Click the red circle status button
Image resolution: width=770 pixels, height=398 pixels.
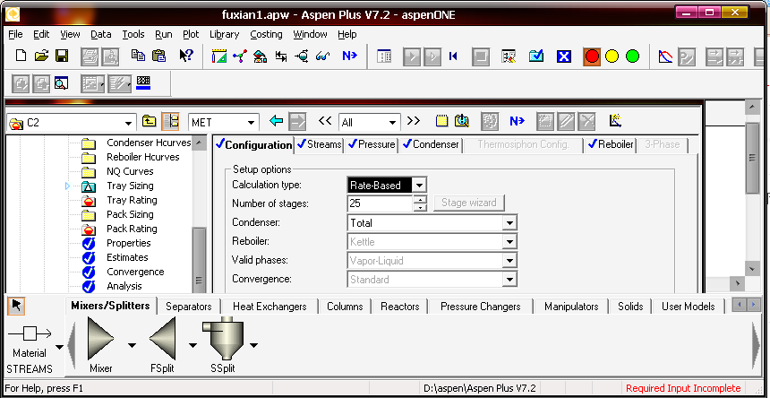(592, 56)
